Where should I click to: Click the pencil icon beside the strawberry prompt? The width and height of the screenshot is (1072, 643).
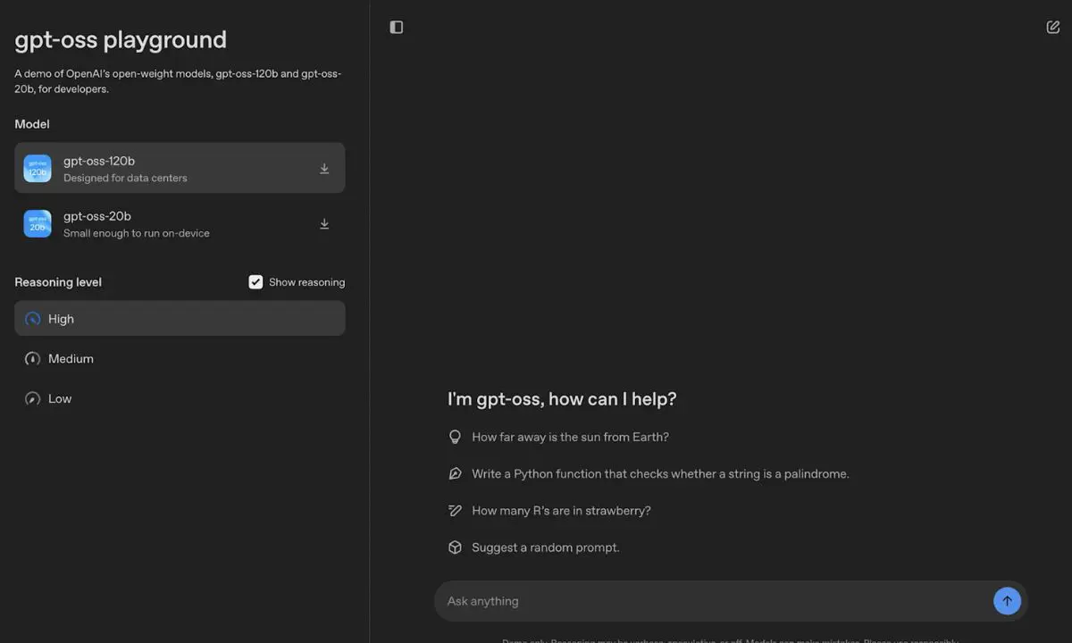pyautogui.click(x=455, y=511)
